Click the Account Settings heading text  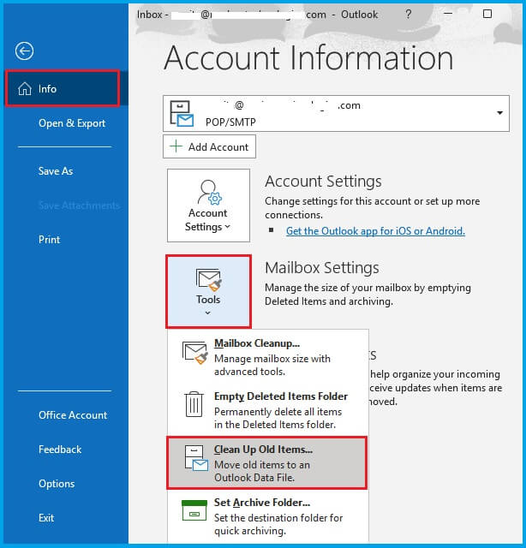tap(323, 181)
